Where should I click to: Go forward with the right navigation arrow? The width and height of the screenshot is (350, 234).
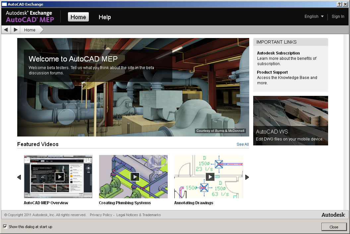(x=16, y=30)
